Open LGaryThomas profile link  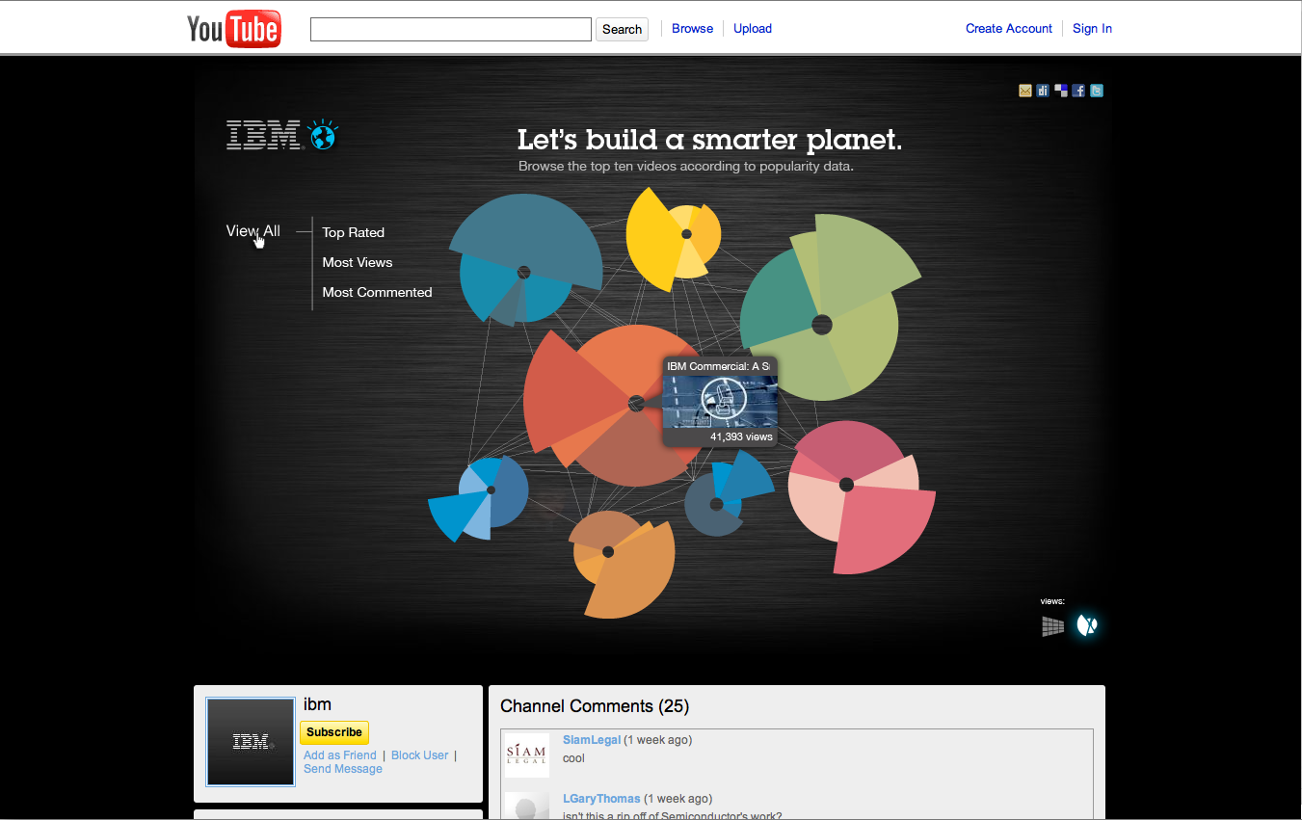(x=601, y=799)
